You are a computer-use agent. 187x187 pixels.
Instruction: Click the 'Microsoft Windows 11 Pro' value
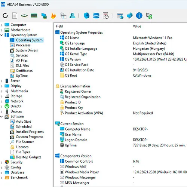coord(153,38)
